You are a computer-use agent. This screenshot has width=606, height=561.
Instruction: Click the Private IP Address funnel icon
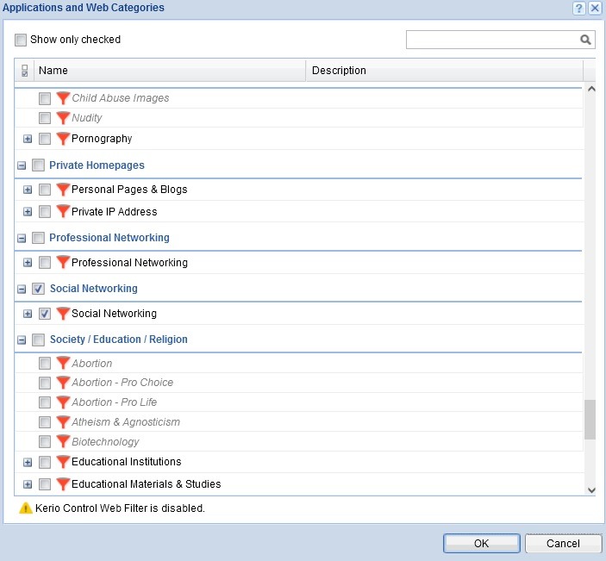click(x=63, y=211)
